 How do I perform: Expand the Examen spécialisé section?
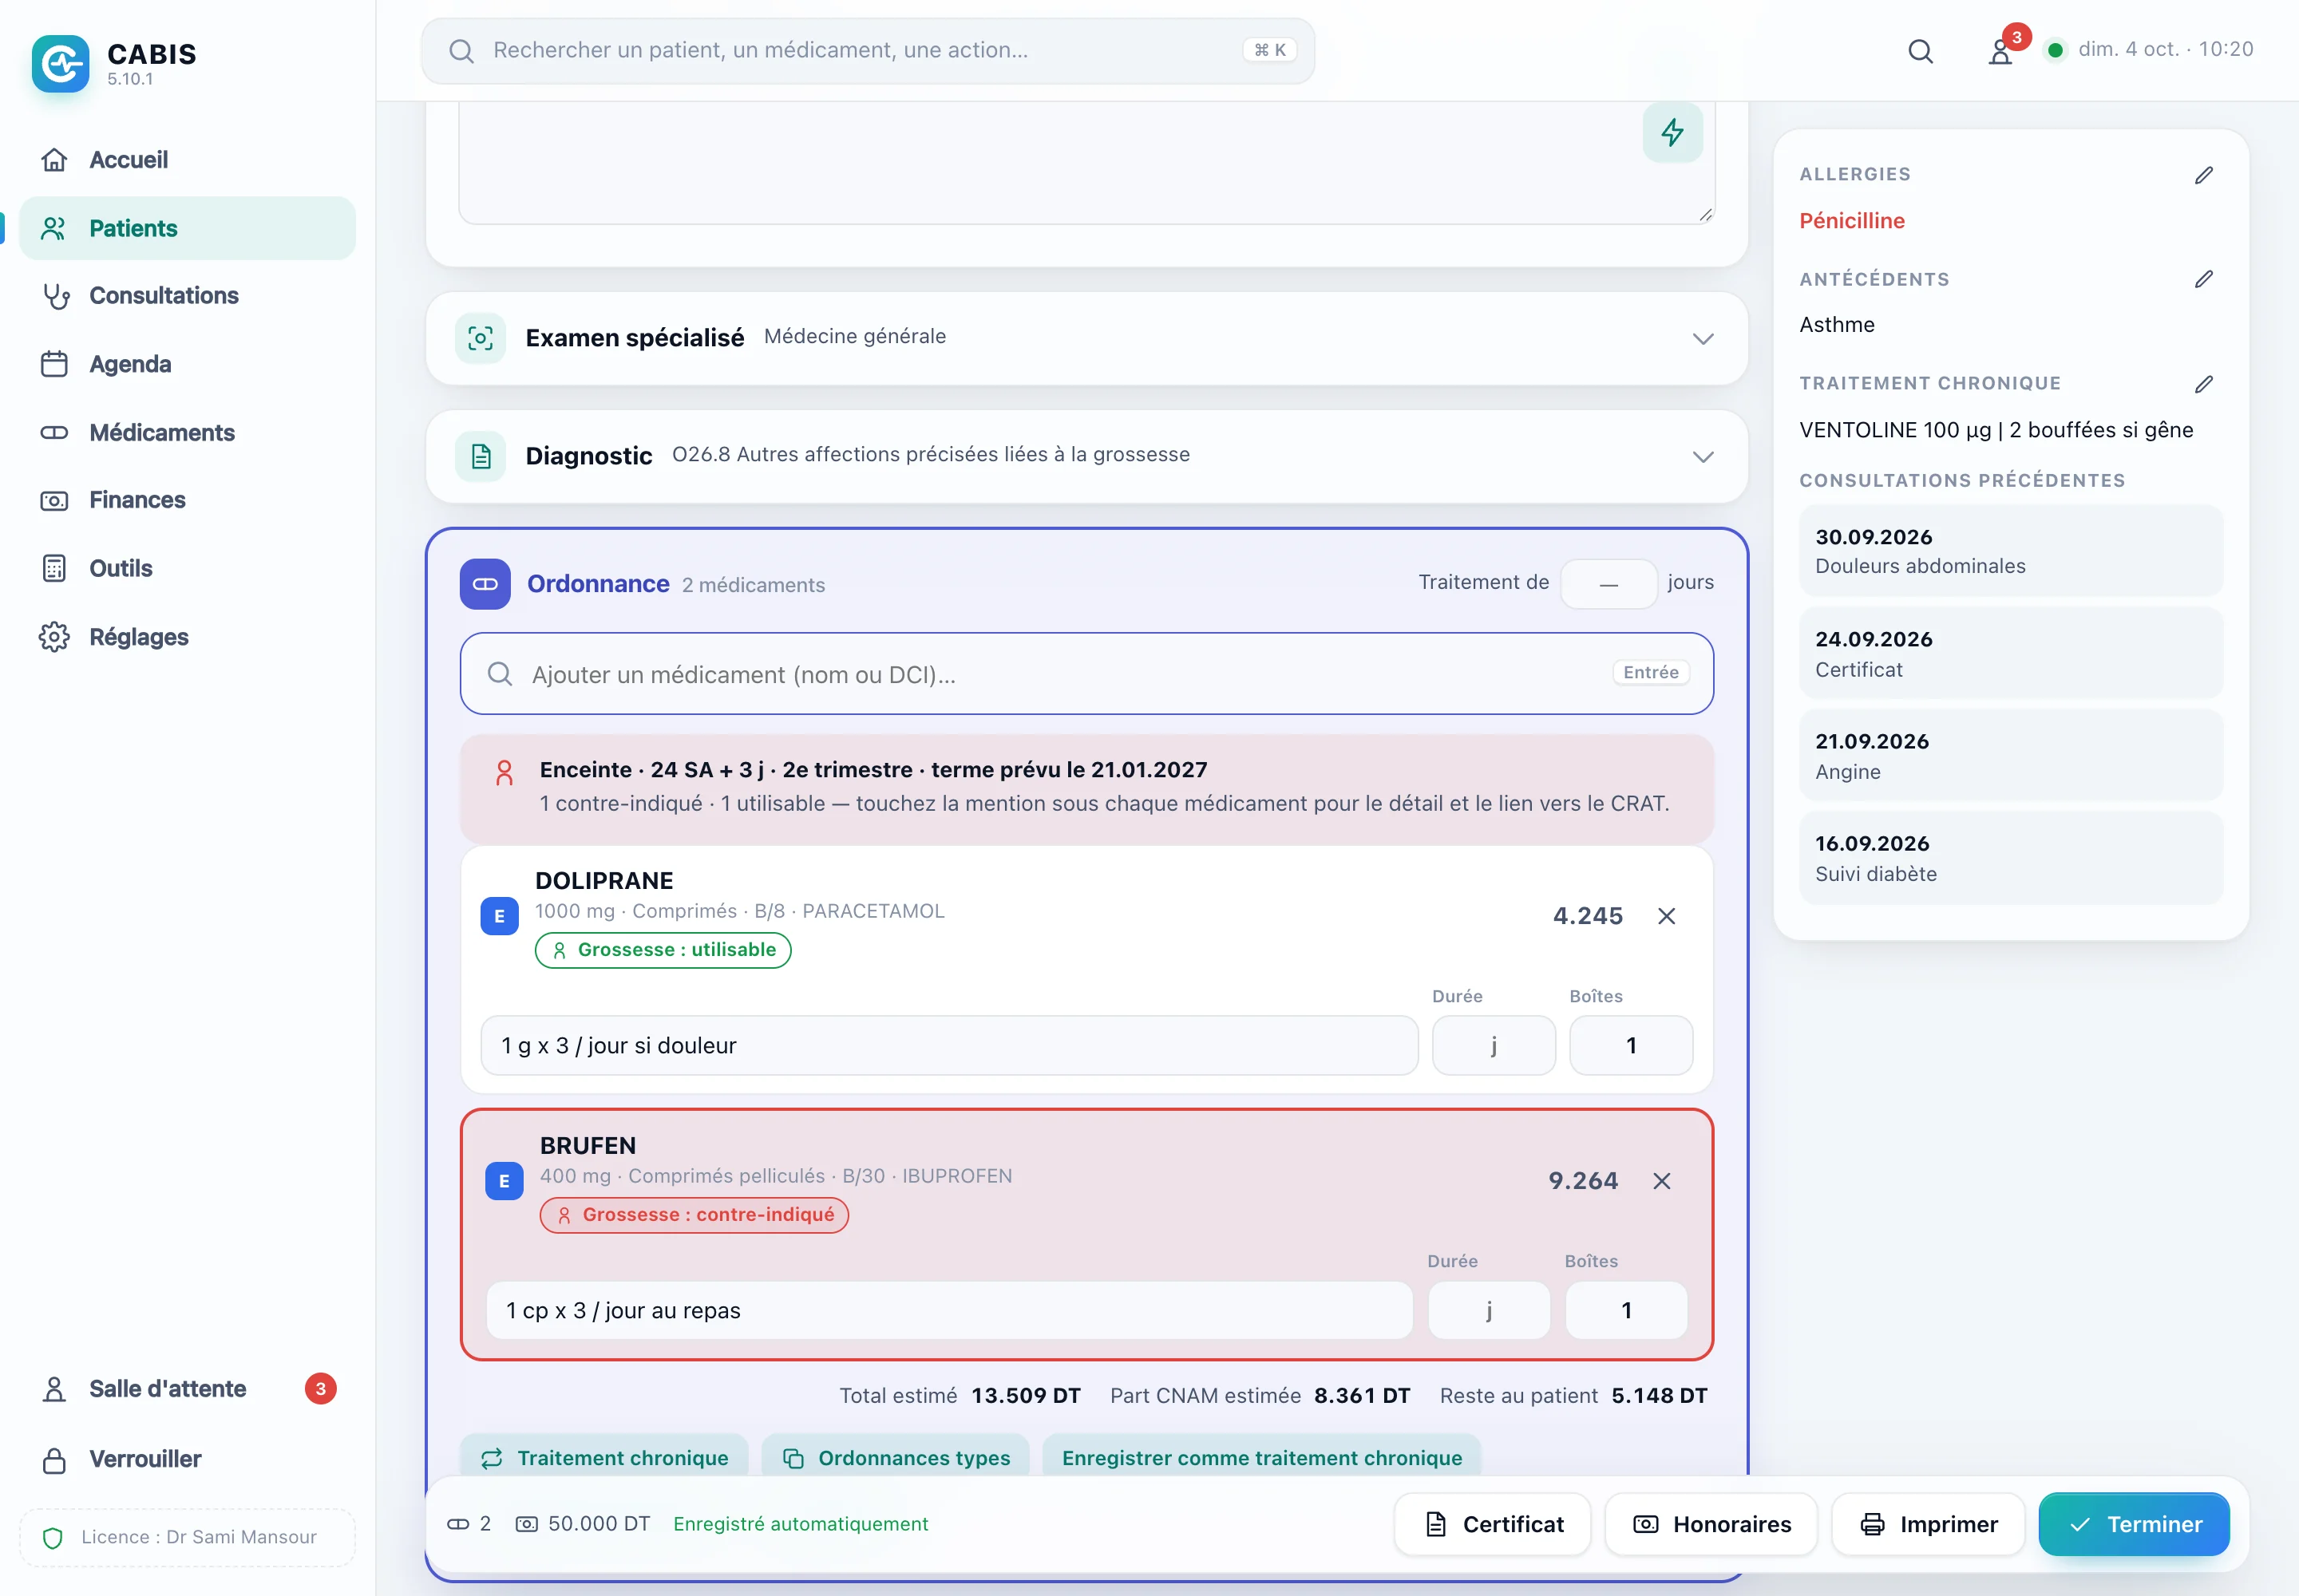[x=1703, y=339]
